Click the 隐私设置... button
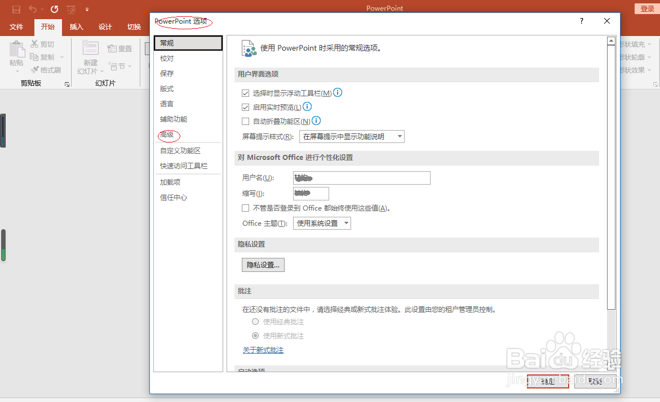The height and width of the screenshot is (402, 660). [x=263, y=265]
